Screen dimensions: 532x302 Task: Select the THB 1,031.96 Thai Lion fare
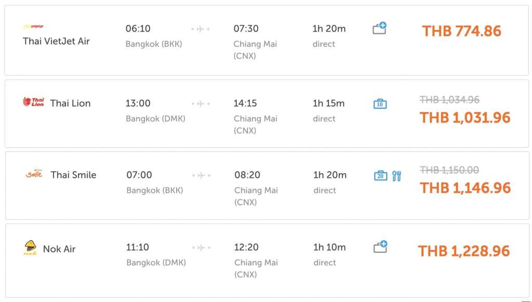(x=465, y=117)
